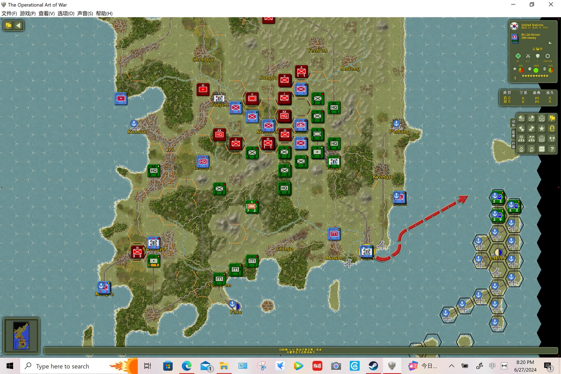
Task: Click the disband unit XX icon
Action: click(x=552, y=138)
